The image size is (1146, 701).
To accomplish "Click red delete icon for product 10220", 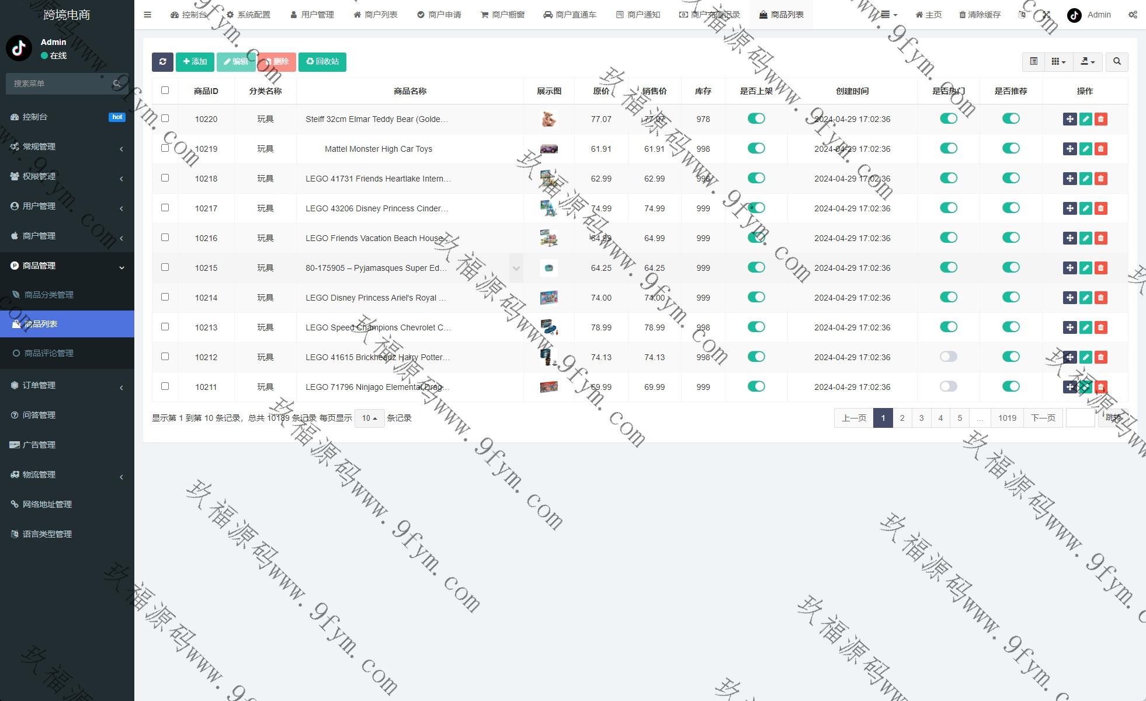I will coord(1101,119).
